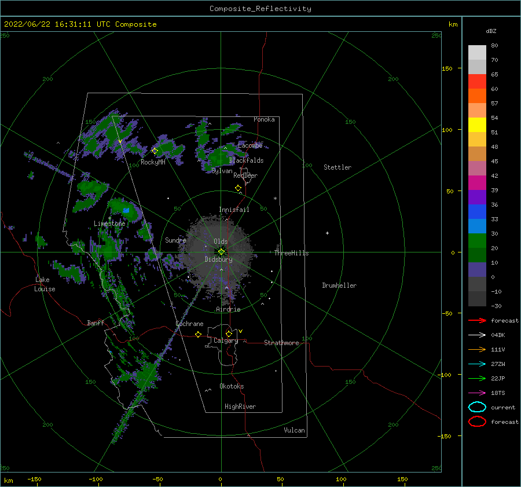Click the Lake Louise label
Viewport: 521px width, 487px height.
[x=45, y=284]
